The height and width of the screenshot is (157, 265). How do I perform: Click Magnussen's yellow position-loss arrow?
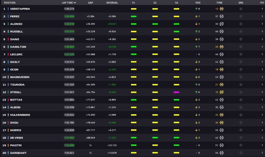(196, 77)
